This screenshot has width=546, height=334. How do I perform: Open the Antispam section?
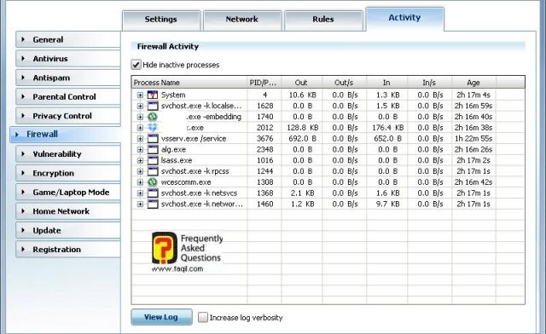pos(68,78)
